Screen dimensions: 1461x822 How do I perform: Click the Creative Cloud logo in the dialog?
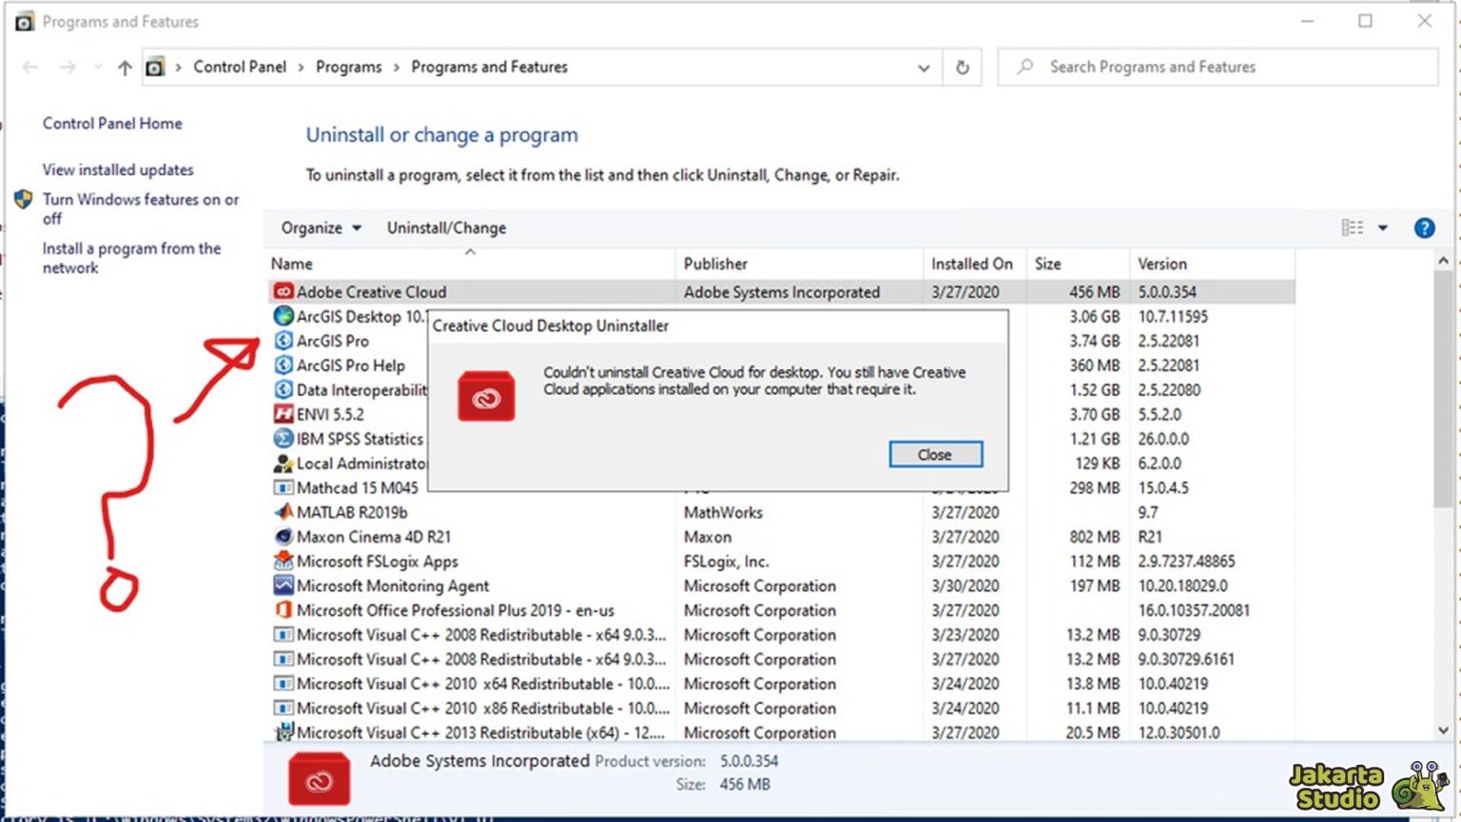pyautogui.click(x=486, y=397)
